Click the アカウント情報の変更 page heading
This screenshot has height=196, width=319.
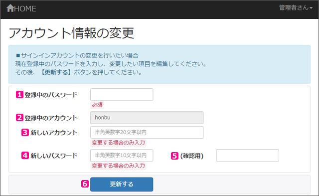(71, 33)
